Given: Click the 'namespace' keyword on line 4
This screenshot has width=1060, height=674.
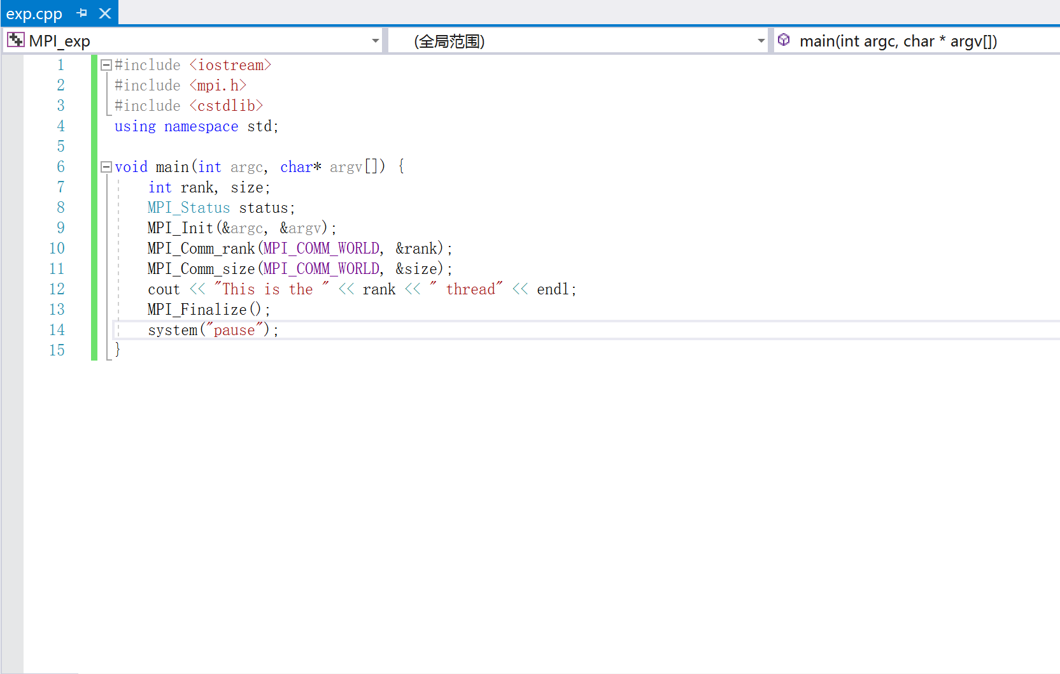Looking at the screenshot, I should coord(201,127).
